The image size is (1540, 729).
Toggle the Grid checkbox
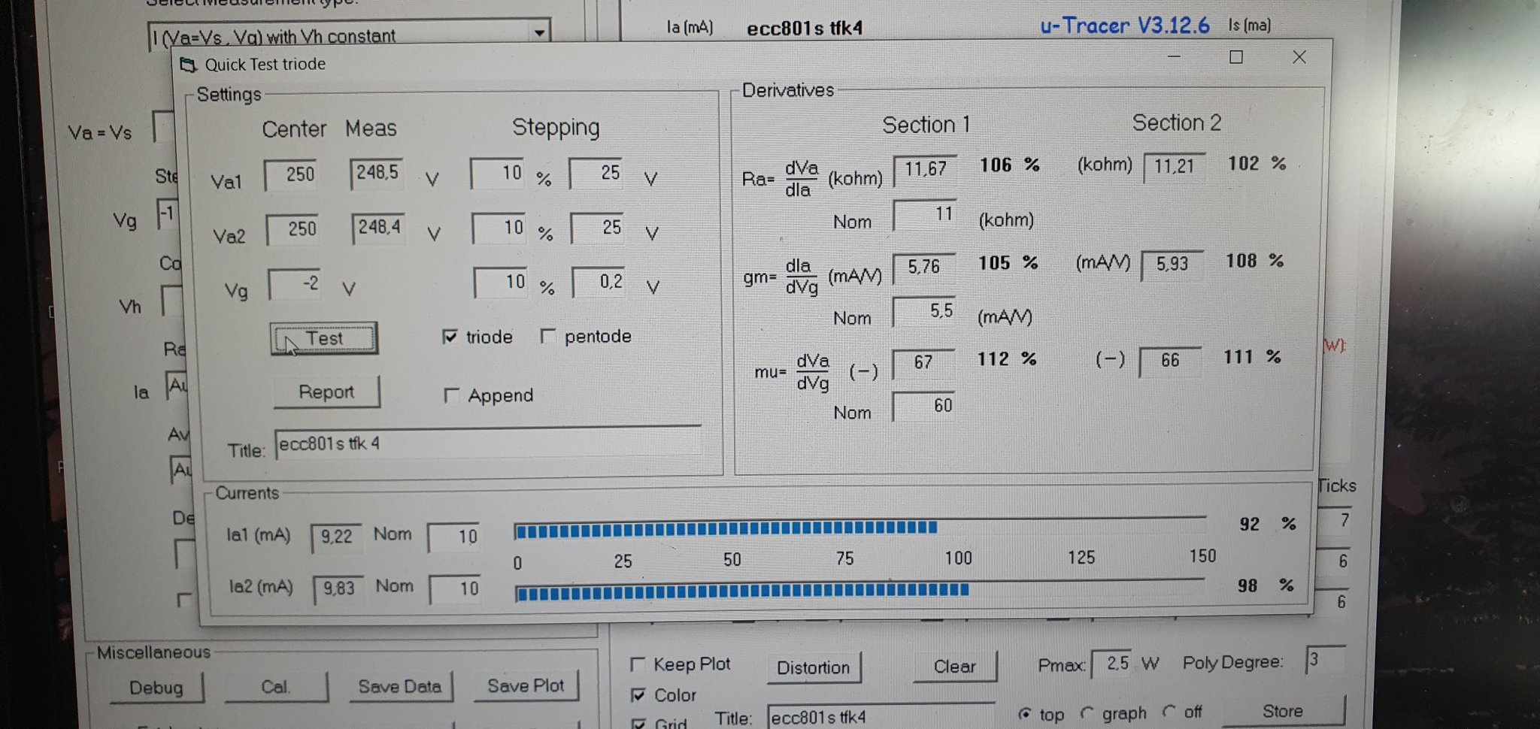click(x=639, y=724)
